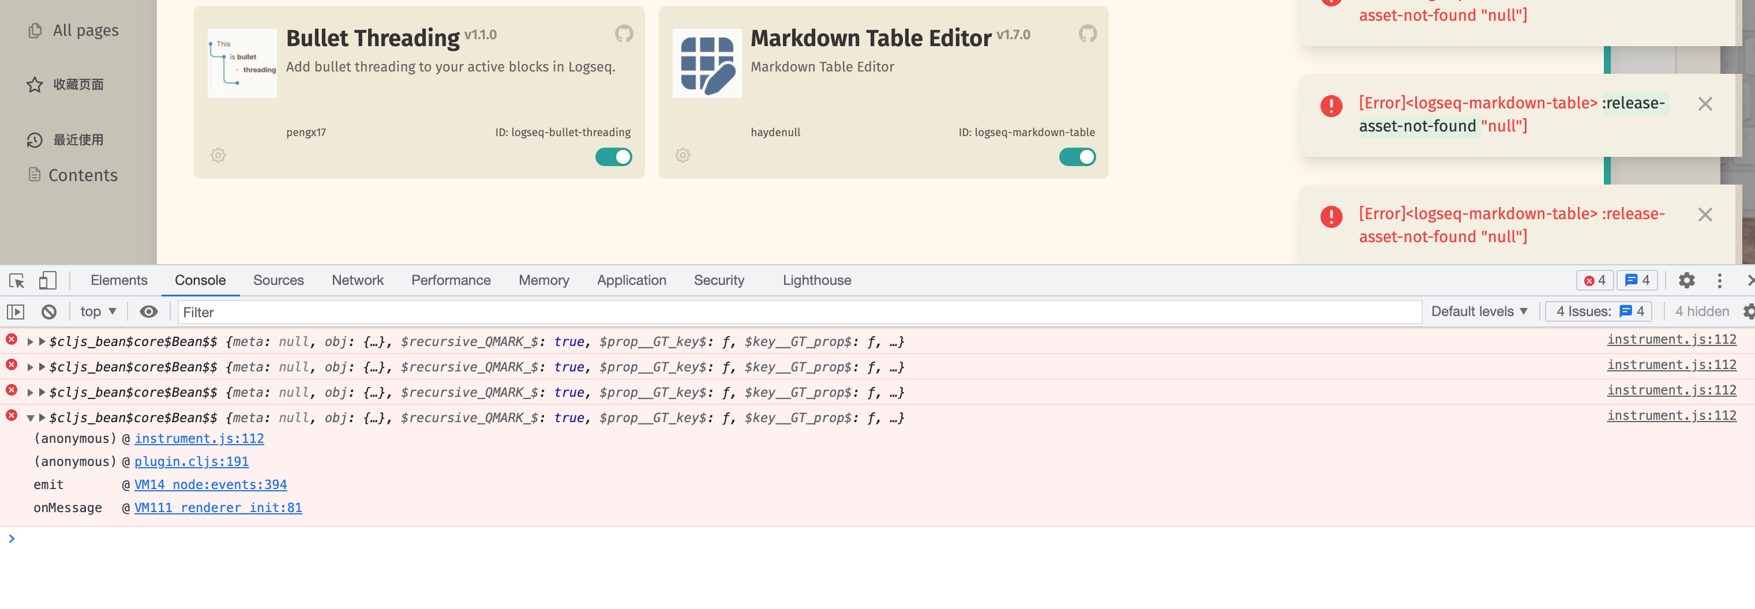Disable the Markdown Table Editor toggle
Screen dimensions: 1755x609
[1078, 157]
